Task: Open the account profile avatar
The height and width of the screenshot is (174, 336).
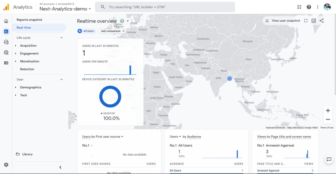Action: [327, 7]
